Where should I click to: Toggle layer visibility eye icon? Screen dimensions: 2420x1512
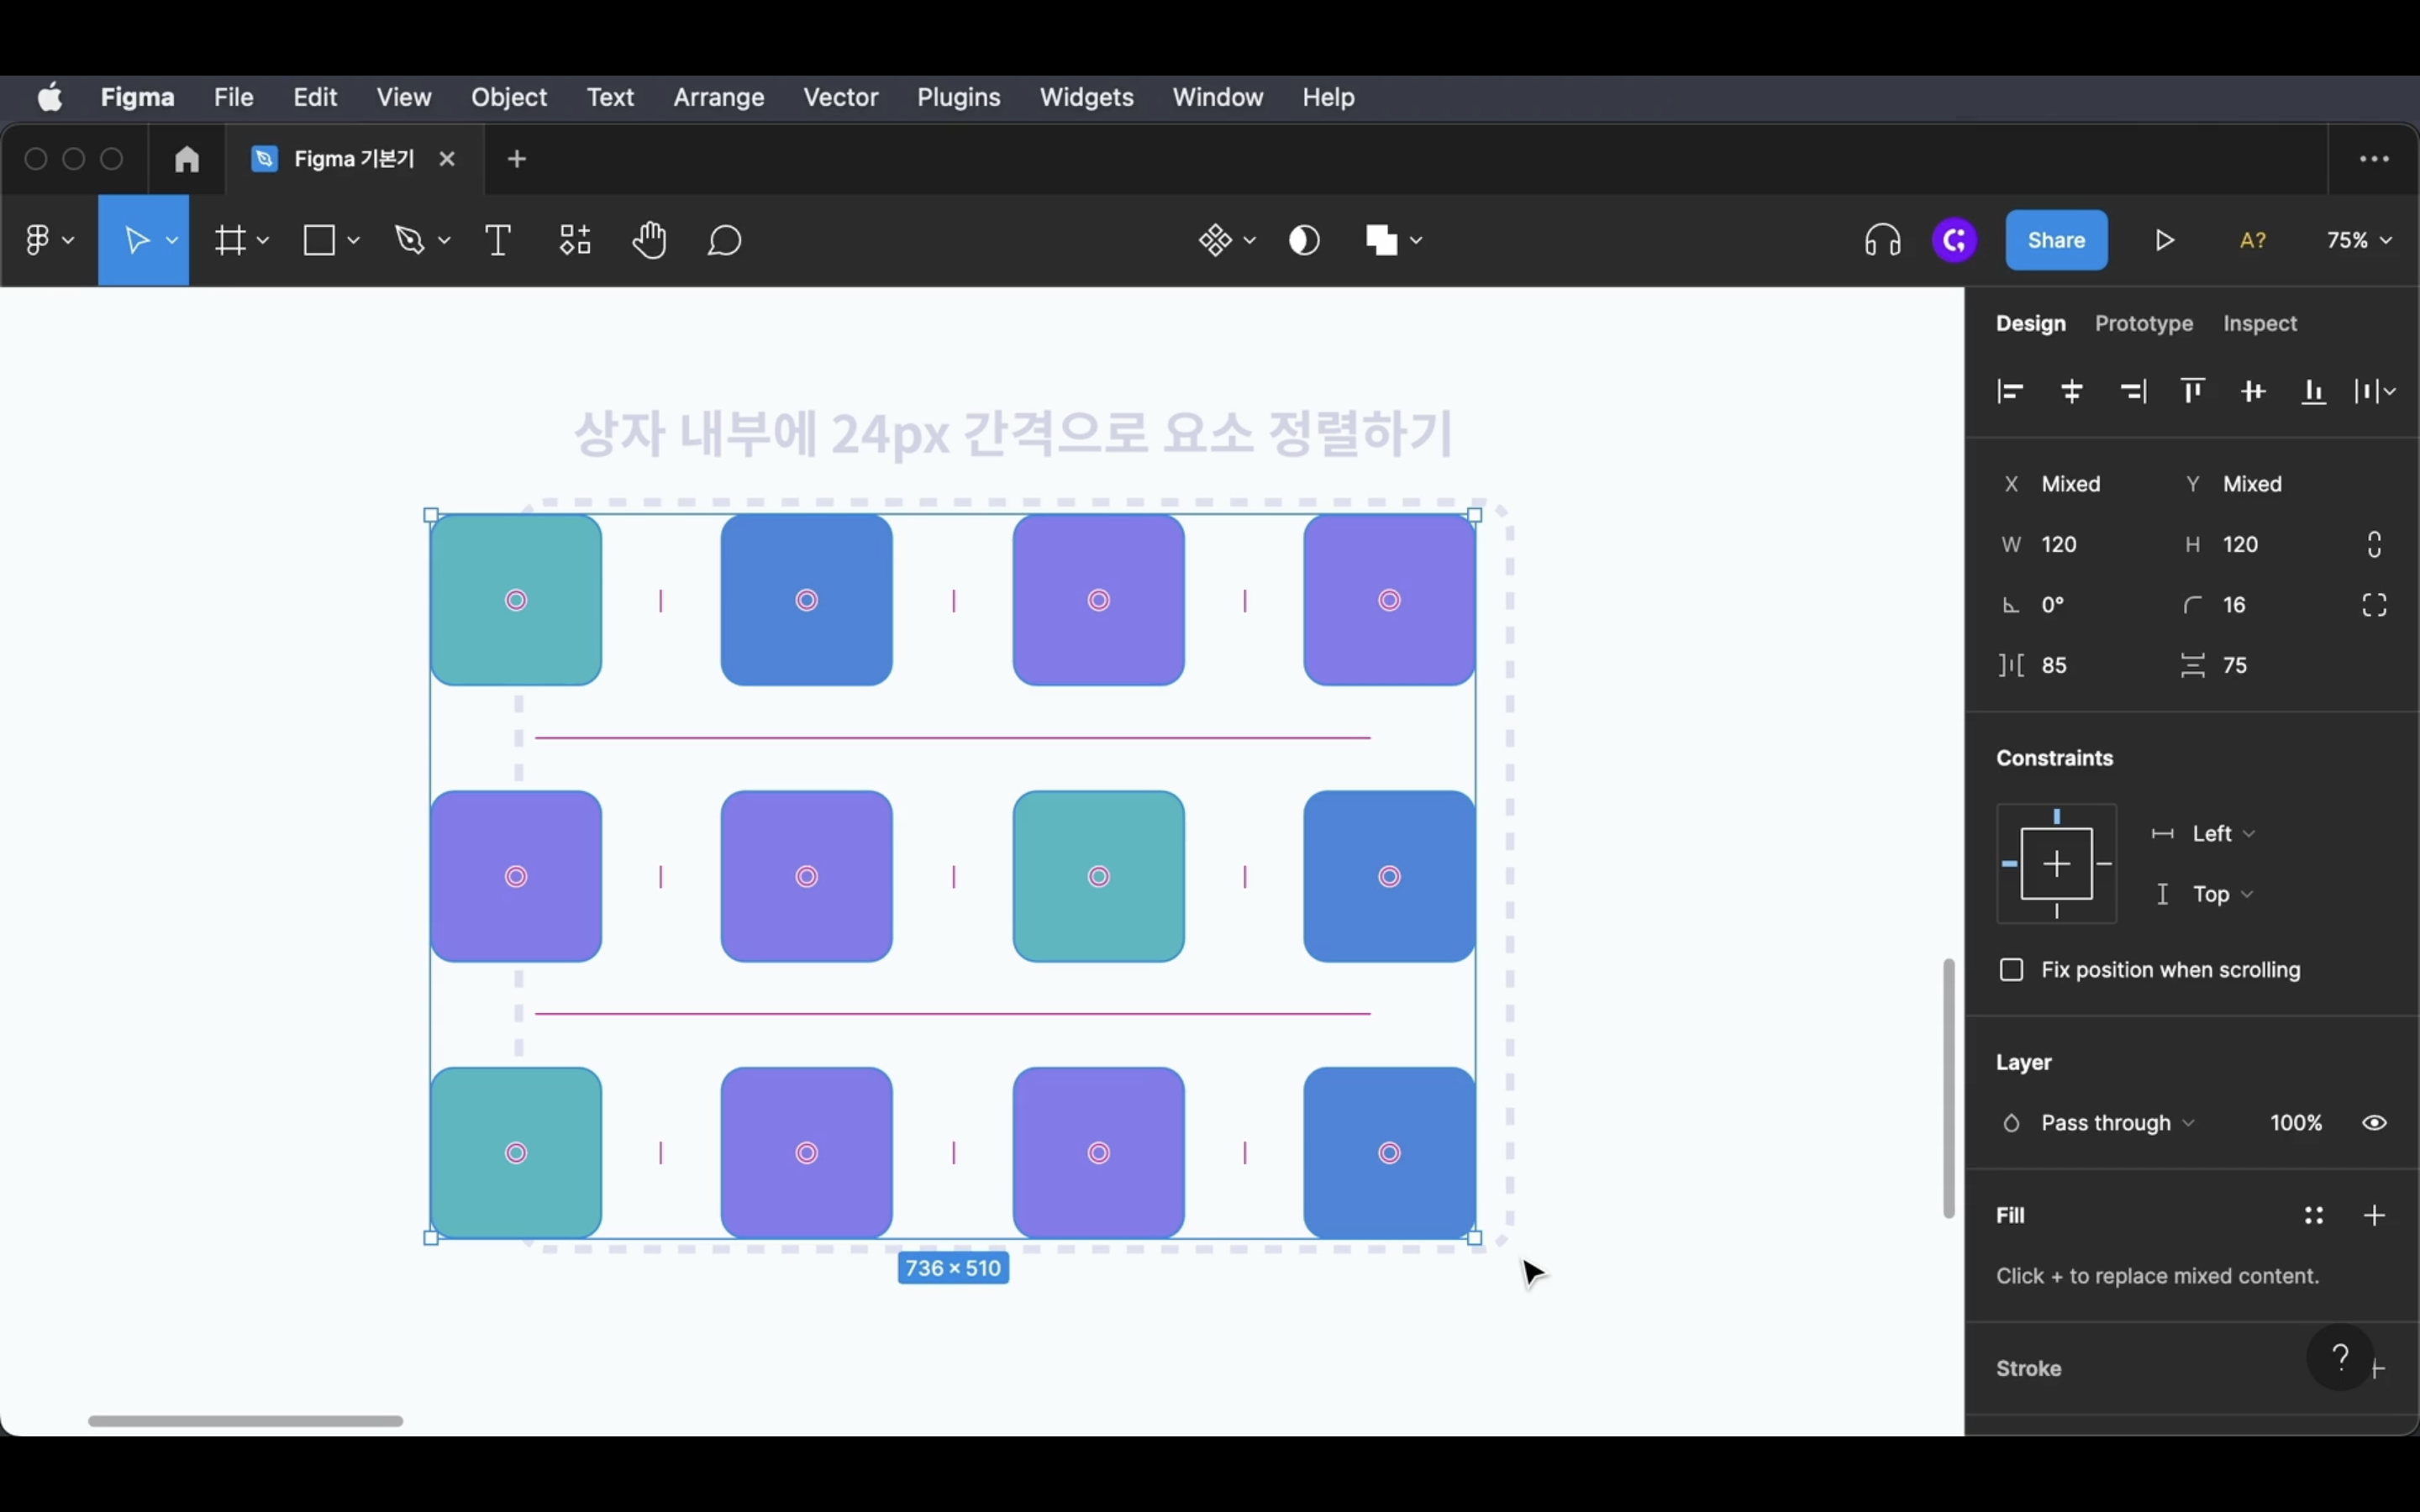point(2374,1123)
